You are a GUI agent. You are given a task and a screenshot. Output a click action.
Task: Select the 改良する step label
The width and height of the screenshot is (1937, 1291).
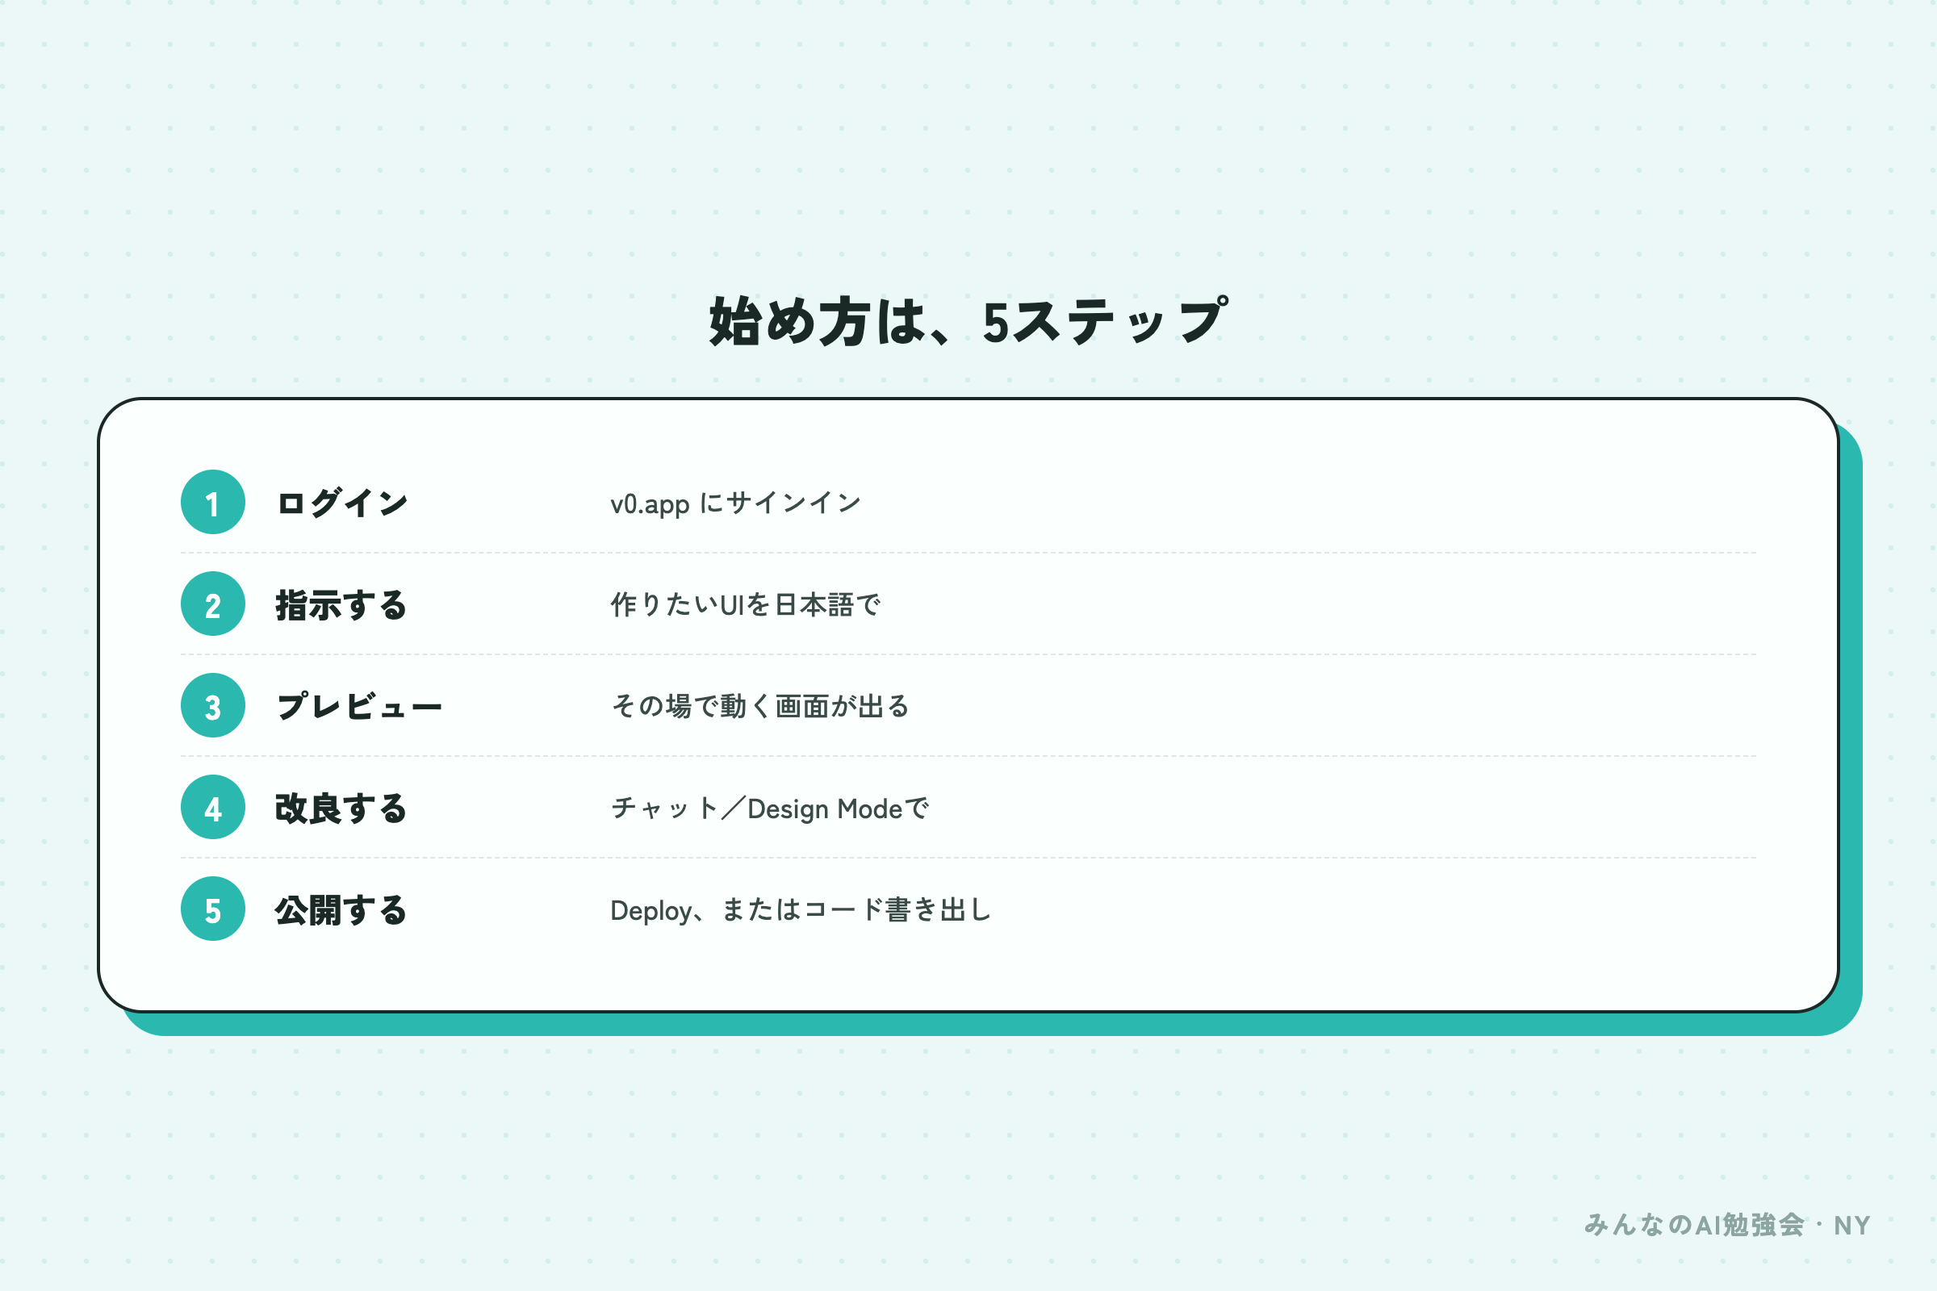(x=341, y=808)
